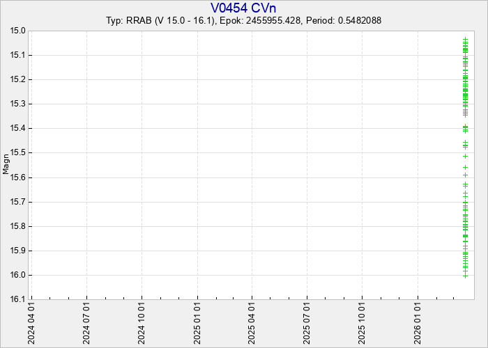488x348 pixels.
Task: Pick the isolated green point near 15.51
Action: [x=465, y=156]
